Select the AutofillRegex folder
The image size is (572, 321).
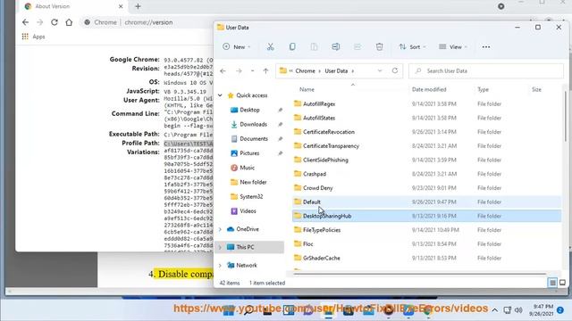(x=426, y=104)
